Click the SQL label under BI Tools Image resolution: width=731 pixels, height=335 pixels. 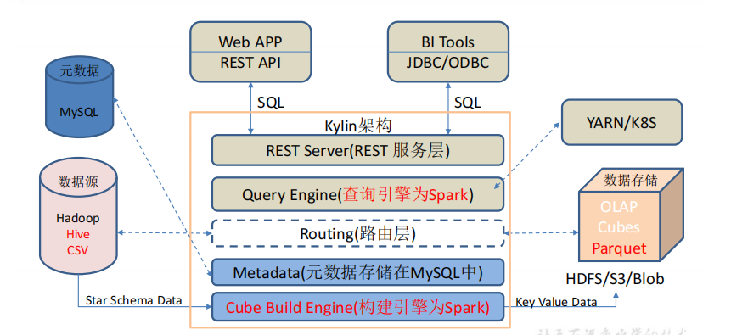click(x=468, y=103)
